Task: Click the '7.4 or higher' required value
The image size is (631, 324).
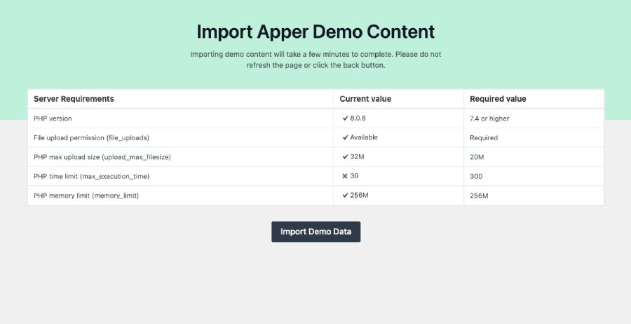Action: 489,119
